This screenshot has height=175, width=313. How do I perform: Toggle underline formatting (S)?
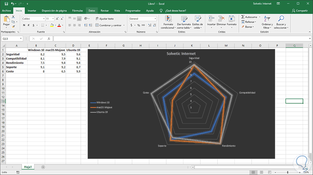(x=33, y=25)
